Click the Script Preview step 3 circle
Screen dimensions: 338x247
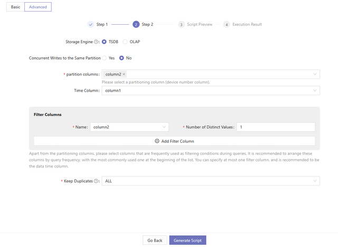pyautogui.click(x=181, y=24)
